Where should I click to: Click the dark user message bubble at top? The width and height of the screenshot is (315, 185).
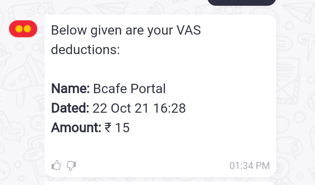[x=241, y=2]
